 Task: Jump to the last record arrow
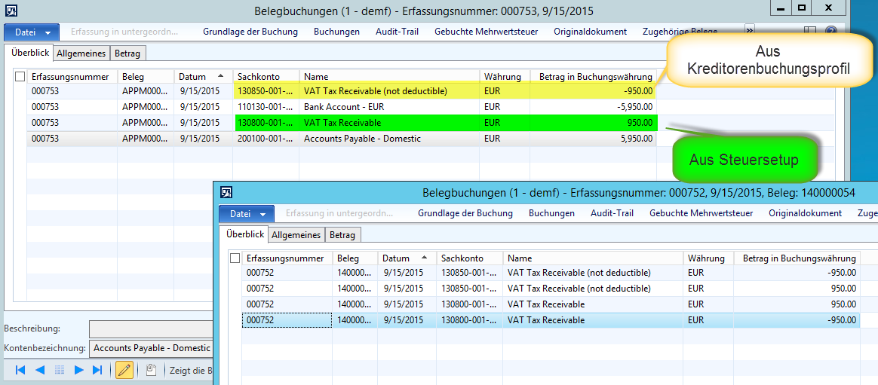[x=97, y=370]
